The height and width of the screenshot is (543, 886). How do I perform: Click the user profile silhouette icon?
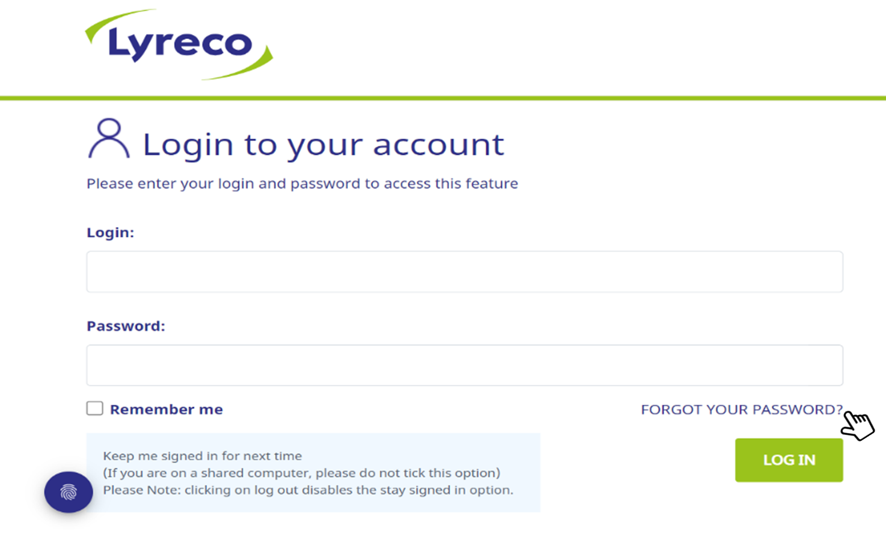click(x=109, y=139)
